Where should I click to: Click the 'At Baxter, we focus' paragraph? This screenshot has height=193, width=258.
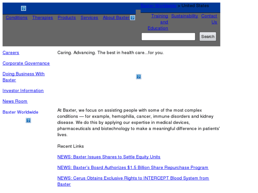pyautogui.click(x=138, y=123)
